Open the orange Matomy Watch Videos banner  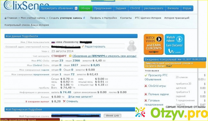click(154, 44)
